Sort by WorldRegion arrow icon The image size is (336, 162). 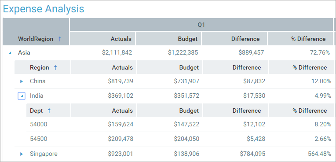59,39
